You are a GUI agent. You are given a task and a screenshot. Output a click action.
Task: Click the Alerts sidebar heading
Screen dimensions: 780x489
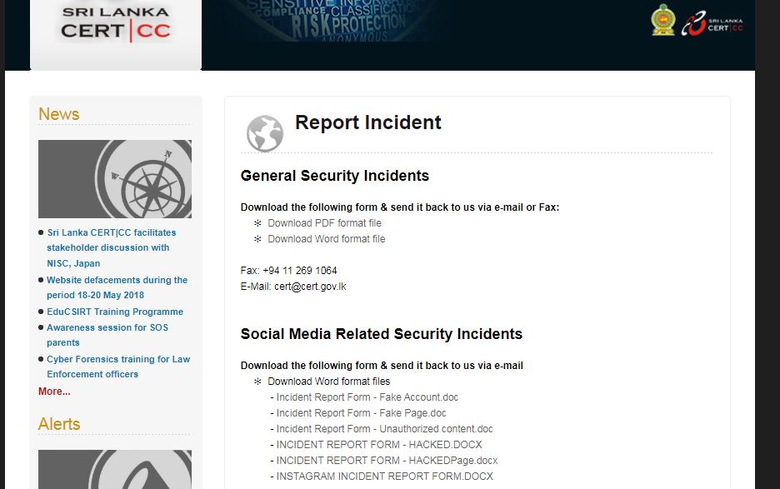tap(59, 424)
